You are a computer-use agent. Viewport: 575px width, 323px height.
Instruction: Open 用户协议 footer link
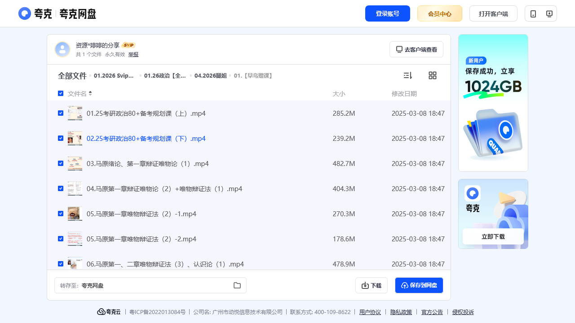(370, 312)
